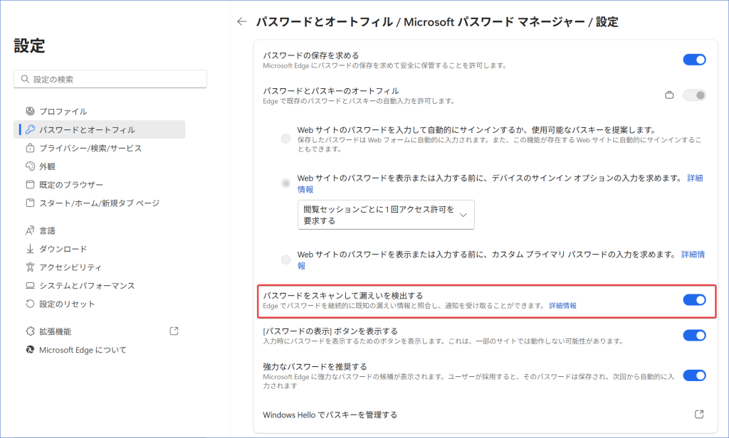The height and width of the screenshot is (438, 729).
Task: Open 詳細情報 link under password leak scan
Action: point(562,306)
